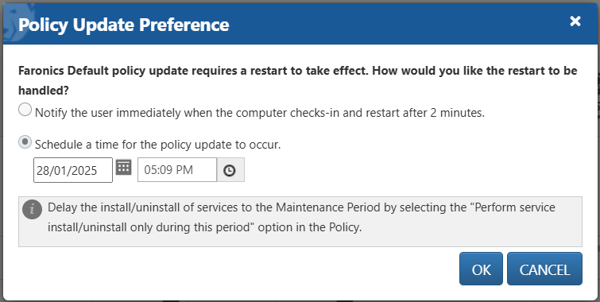Open the calendar date picker icon
The height and width of the screenshot is (302, 600).
click(124, 167)
